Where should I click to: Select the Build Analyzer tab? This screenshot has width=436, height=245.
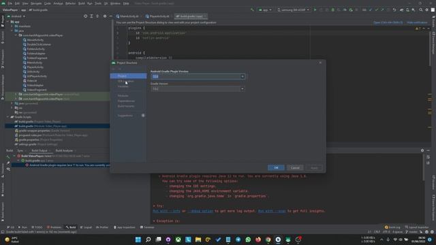tap(64, 150)
